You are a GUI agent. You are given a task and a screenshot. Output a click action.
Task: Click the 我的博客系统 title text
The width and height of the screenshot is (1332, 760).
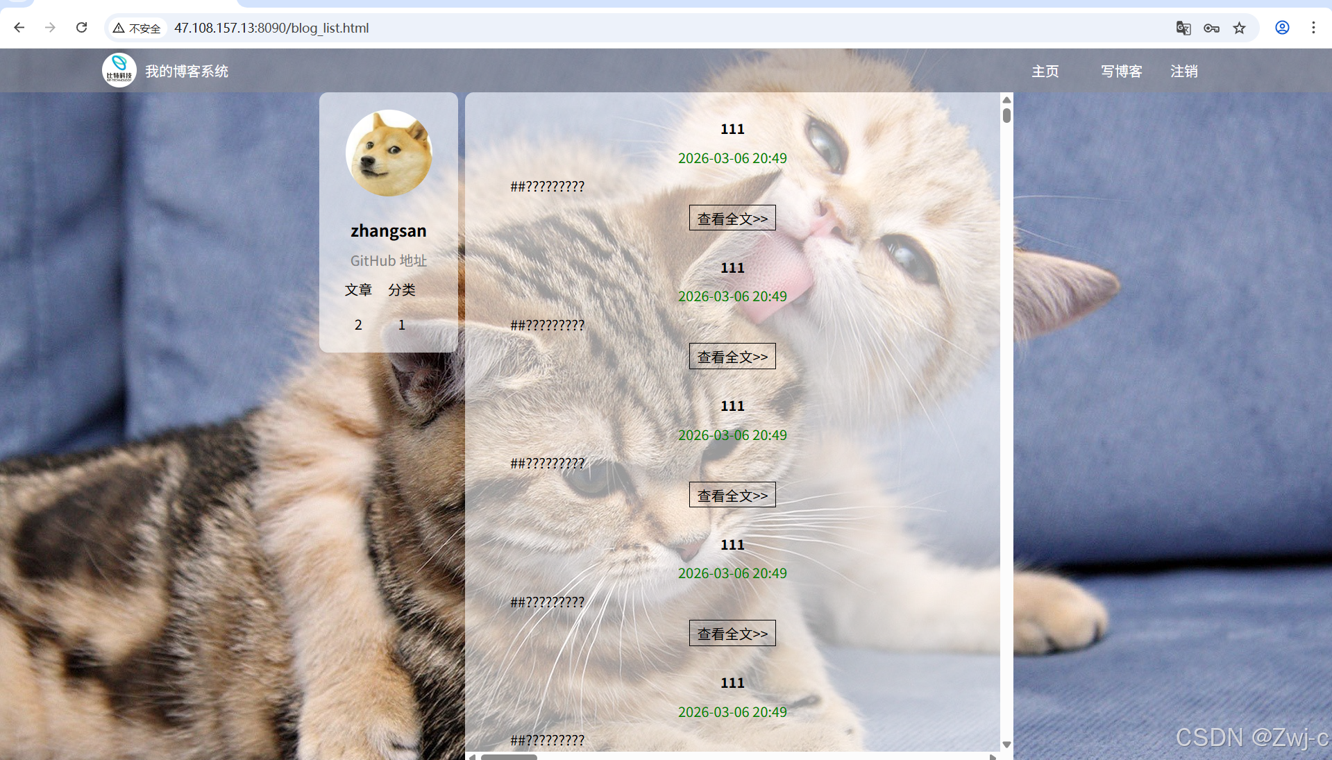point(187,71)
